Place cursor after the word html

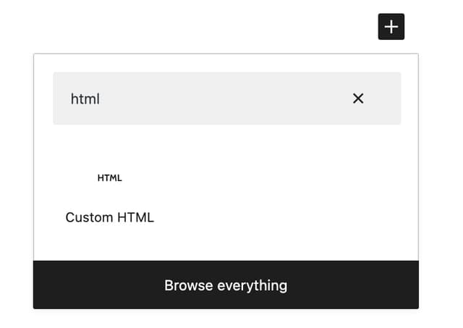[101, 99]
